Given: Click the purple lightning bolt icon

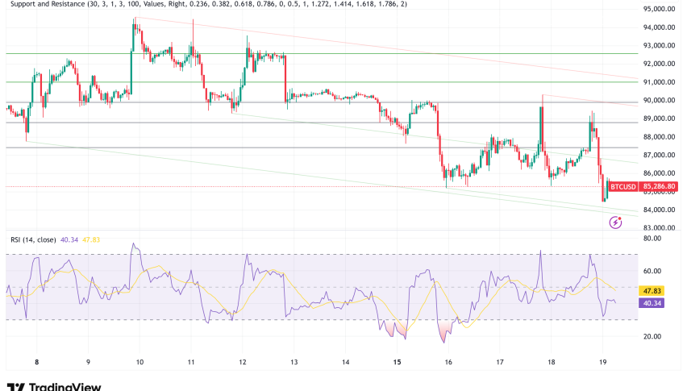Looking at the screenshot, I should (x=616, y=222).
